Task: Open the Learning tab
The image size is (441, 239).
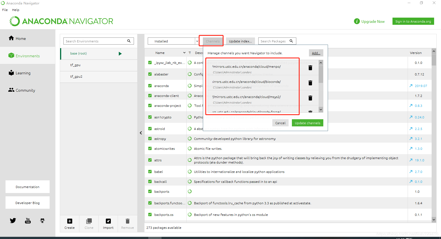Action: 28,73
